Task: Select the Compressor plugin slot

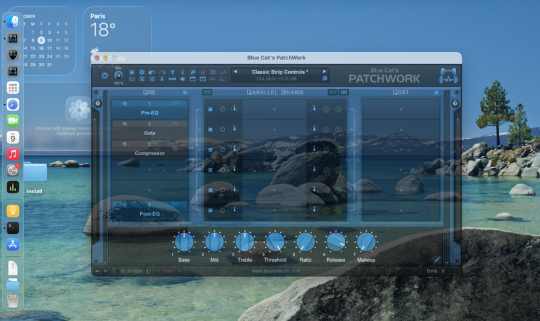Action: coord(149,153)
